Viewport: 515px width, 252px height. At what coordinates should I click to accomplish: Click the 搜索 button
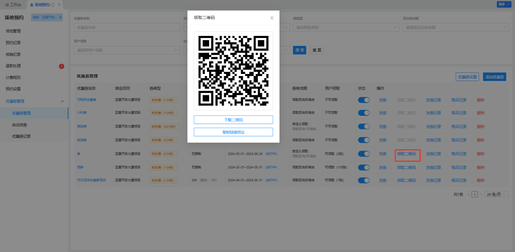(299, 50)
